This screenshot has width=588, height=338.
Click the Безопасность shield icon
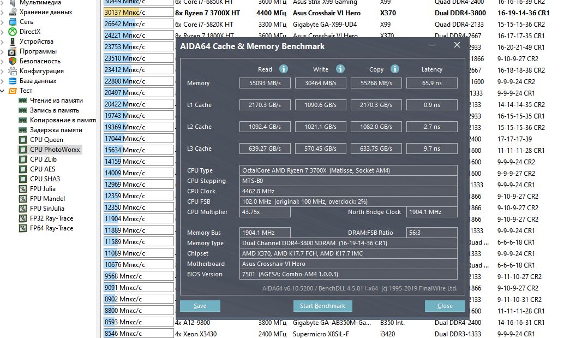point(12,61)
